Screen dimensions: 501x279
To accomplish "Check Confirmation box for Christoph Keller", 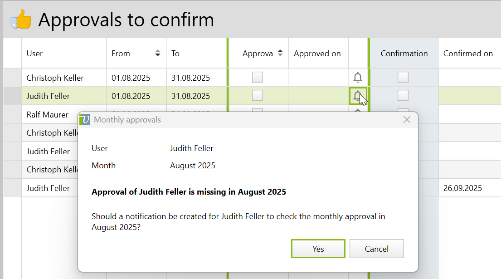I will click(x=403, y=77).
